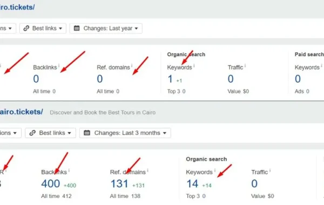
Task: Open the Changes: Last year dropdown
Action: 106,28
